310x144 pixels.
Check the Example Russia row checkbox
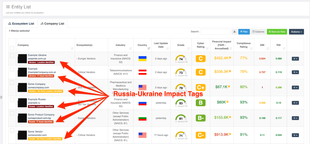12,100
